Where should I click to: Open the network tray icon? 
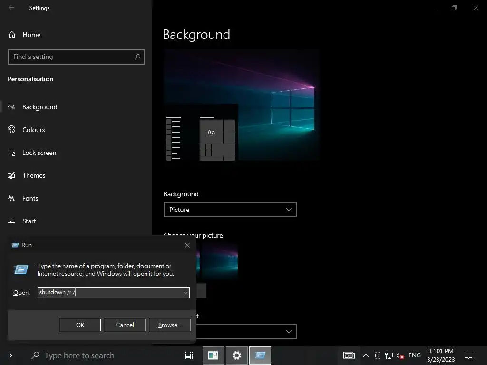(x=389, y=355)
